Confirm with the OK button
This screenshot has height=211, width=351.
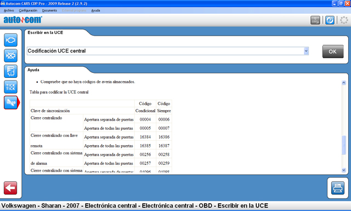pos(333,52)
